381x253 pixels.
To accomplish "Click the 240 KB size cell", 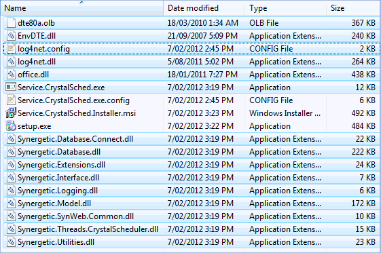I will coord(363,36).
